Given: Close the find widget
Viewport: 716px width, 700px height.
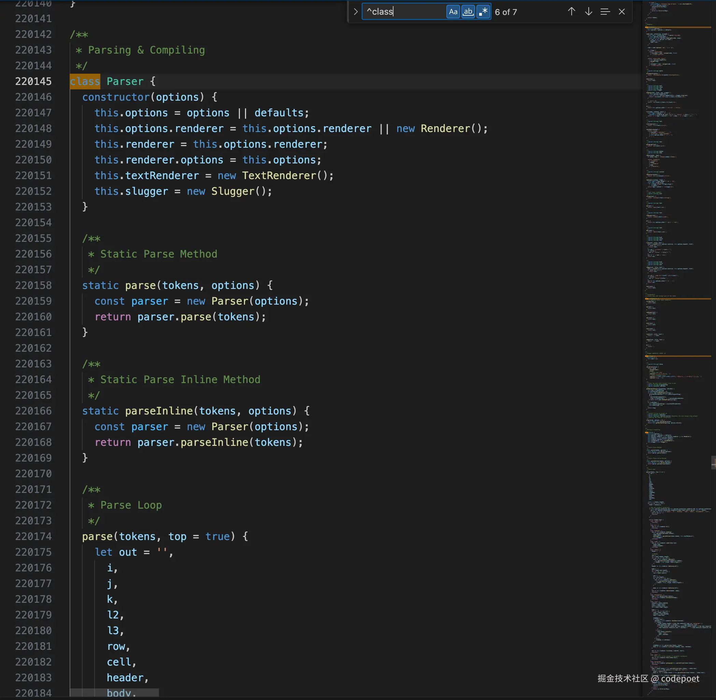Looking at the screenshot, I should pos(622,12).
